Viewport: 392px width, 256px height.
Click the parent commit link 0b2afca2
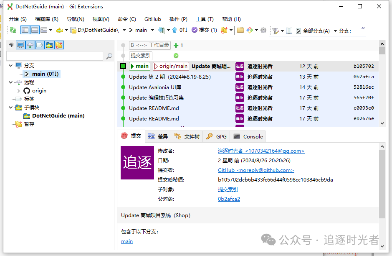pyautogui.click(x=229, y=199)
